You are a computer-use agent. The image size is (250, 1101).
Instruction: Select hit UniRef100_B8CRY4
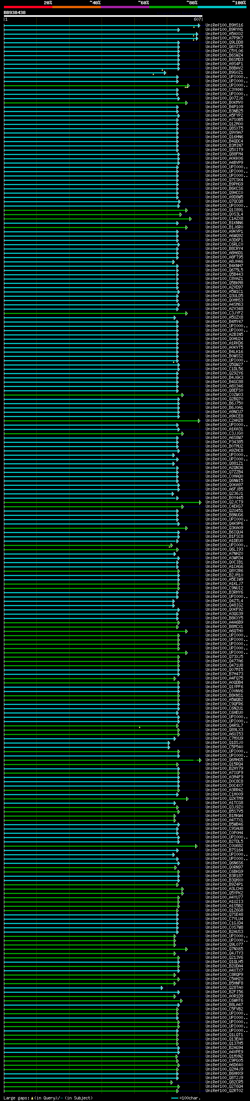pyautogui.click(x=224, y=248)
